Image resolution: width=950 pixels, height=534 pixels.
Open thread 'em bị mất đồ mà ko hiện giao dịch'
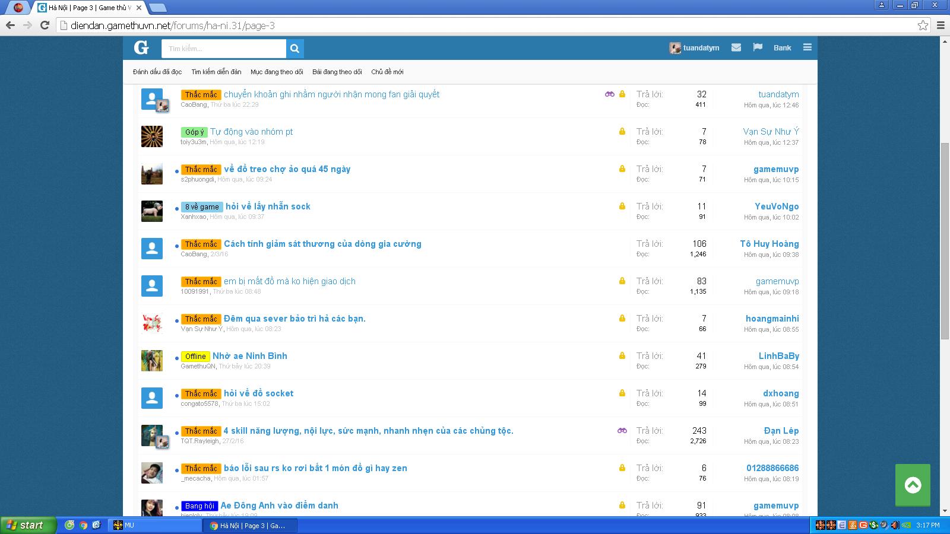(x=290, y=281)
